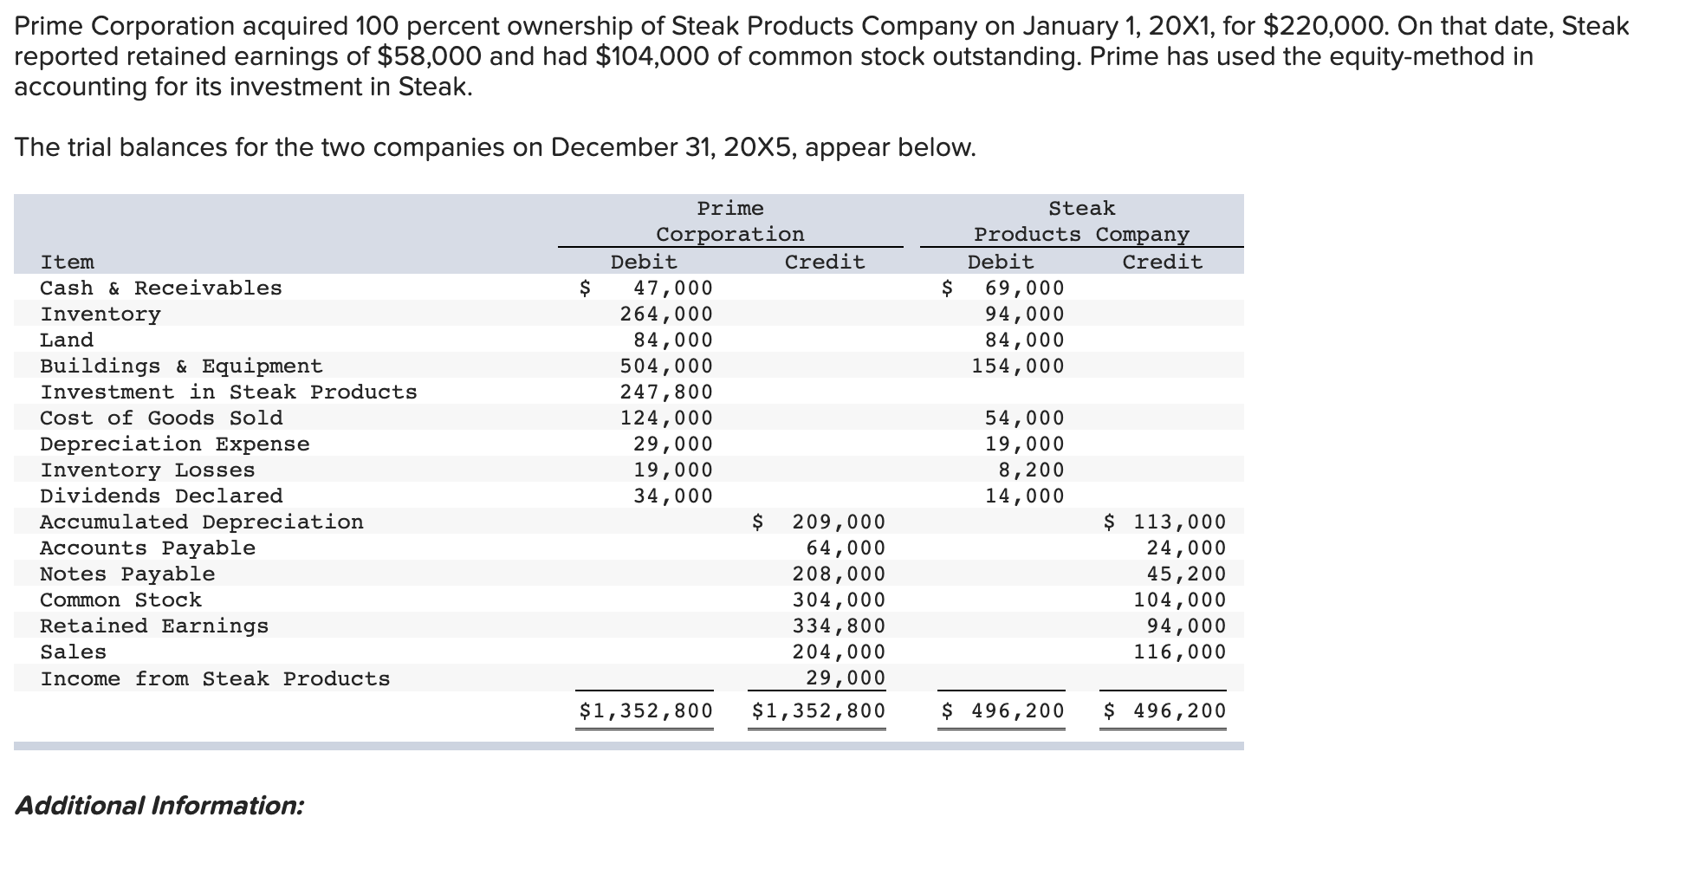This screenshot has height=882, width=1705.
Task: Click the 'Dividends Declared' label
Action: (161, 496)
